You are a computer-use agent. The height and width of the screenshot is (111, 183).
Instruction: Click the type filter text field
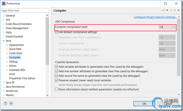pyautogui.click(x=25, y=10)
